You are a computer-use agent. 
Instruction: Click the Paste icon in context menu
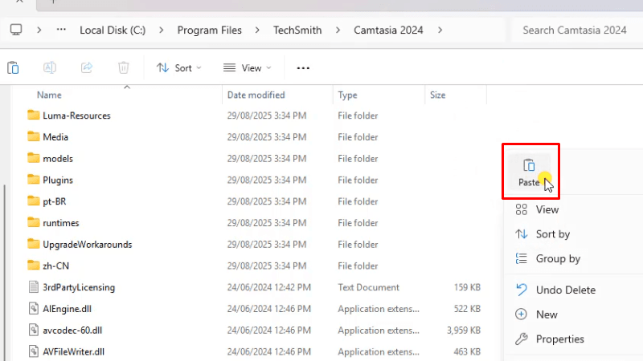pos(529,166)
